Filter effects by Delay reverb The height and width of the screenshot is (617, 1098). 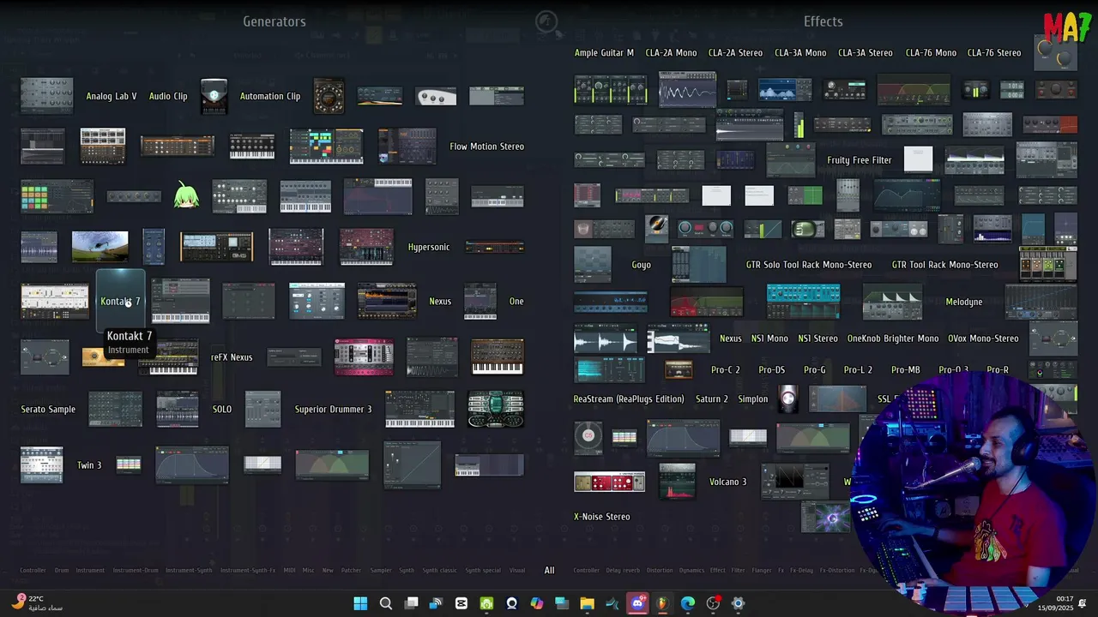[x=624, y=571]
